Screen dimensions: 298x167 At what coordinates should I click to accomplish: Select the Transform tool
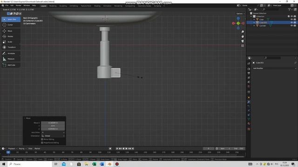tap(11, 47)
